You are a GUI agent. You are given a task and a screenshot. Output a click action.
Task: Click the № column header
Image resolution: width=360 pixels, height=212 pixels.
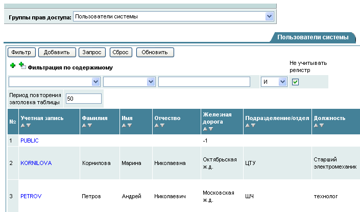(13, 122)
